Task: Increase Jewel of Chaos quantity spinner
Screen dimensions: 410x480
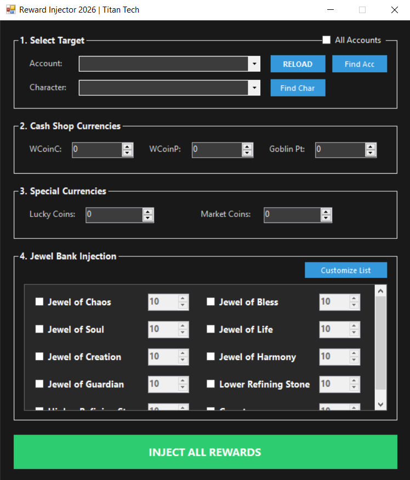Action: (183, 299)
